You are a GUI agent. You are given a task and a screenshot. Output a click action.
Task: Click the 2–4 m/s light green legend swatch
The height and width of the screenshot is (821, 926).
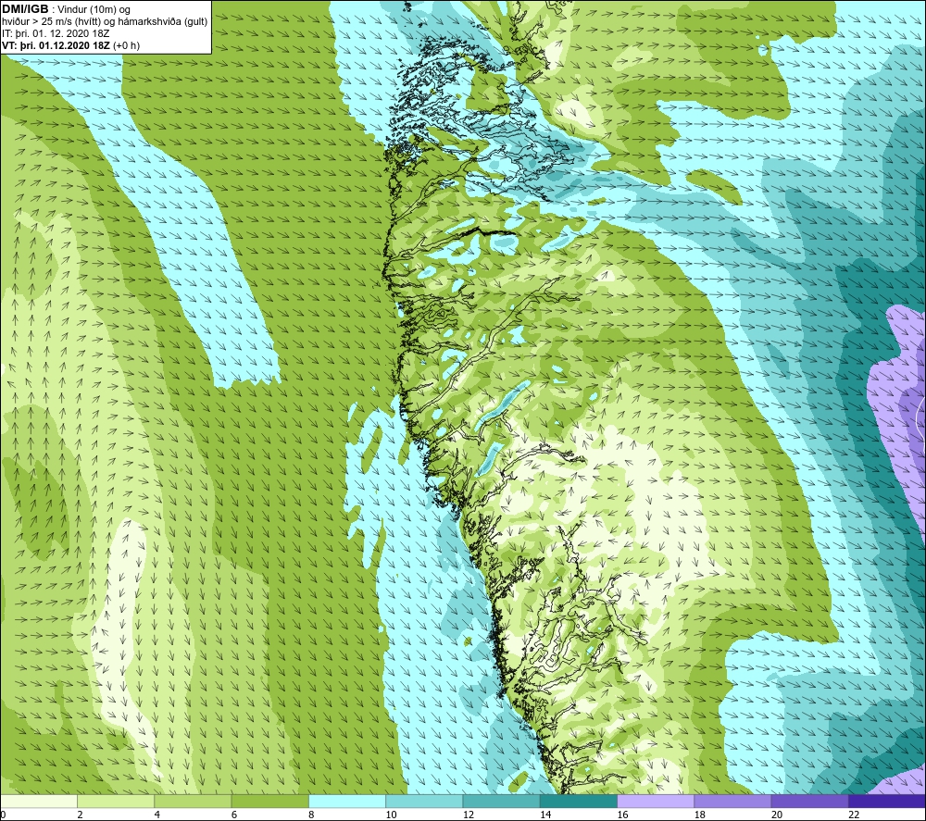pos(116,801)
